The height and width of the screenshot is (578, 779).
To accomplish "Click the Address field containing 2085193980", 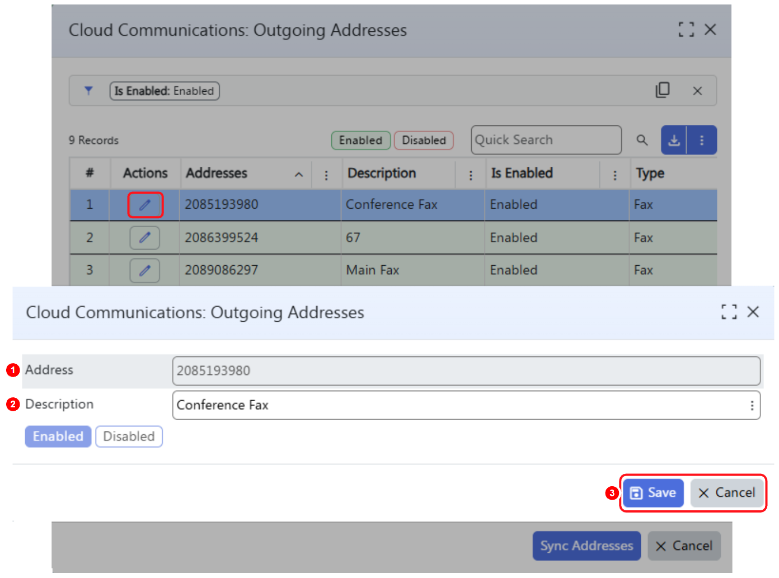I will point(466,371).
